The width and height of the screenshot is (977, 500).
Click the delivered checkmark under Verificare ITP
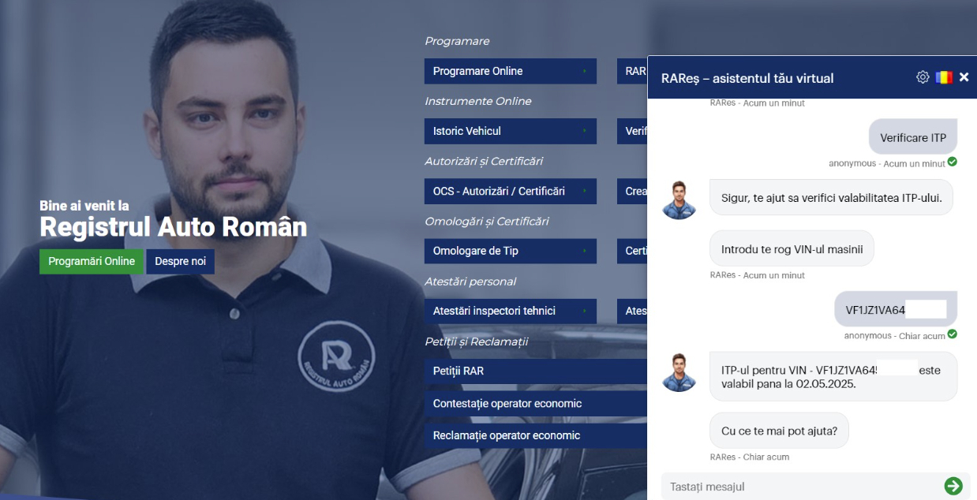tap(952, 162)
